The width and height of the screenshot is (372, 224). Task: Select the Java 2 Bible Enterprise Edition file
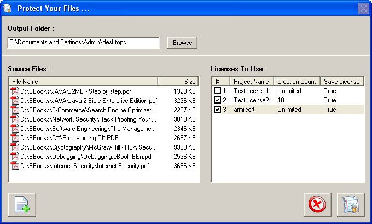click(x=89, y=100)
